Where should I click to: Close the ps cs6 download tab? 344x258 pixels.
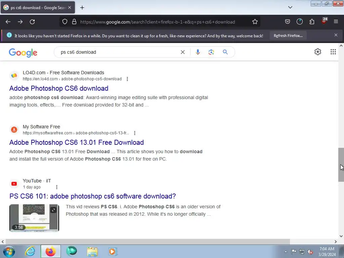tap(70, 7)
